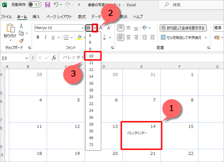Decrease font size with small A icon

coord(109,28)
